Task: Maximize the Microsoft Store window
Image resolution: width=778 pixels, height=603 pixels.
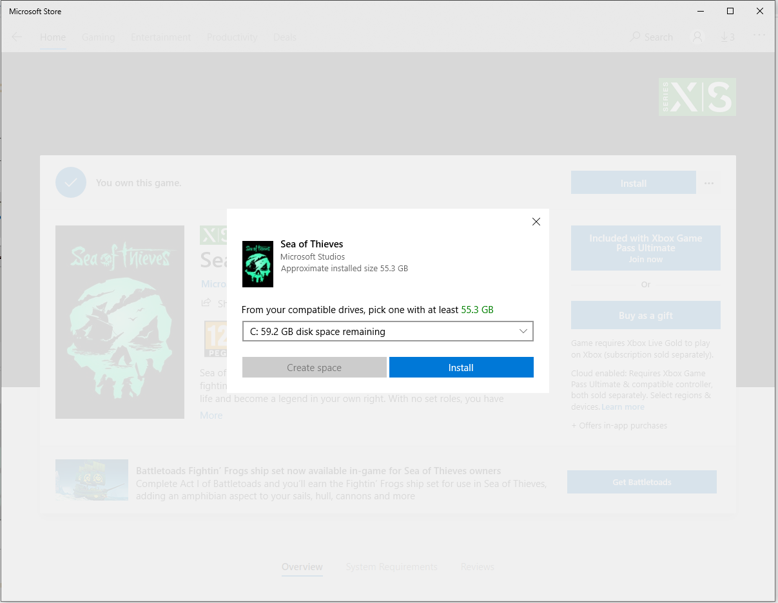Action: pyautogui.click(x=730, y=11)
